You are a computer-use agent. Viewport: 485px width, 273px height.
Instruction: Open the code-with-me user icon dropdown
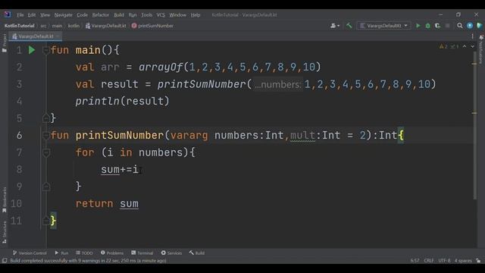tap(335, 26)
